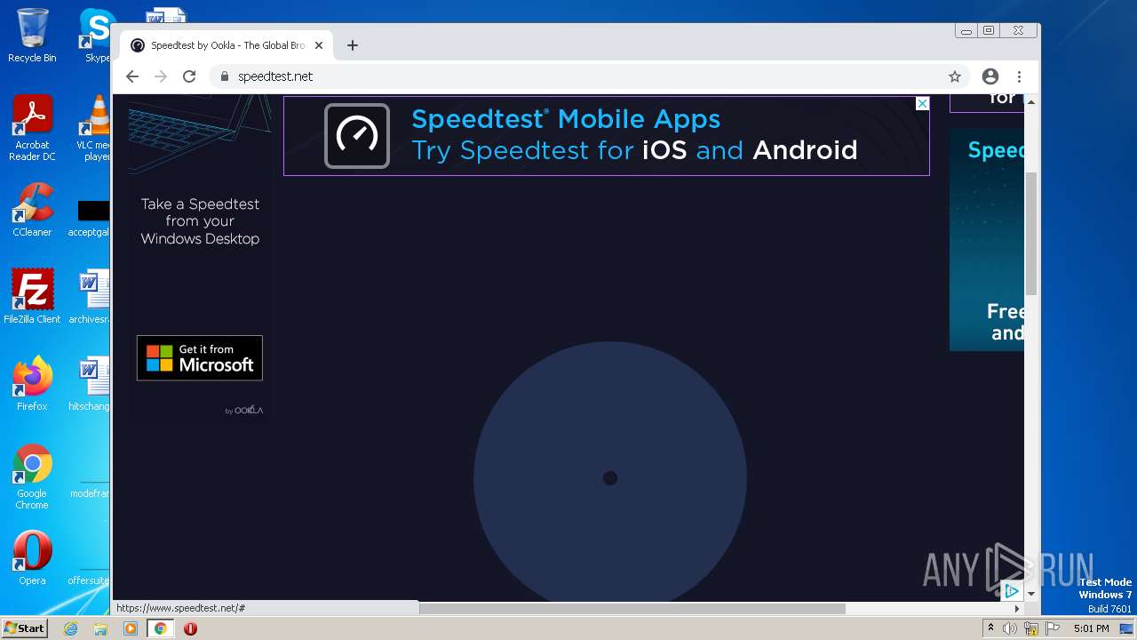The image size is (1137, 640).
Task: Show hidden system tray icons
Action: coord(991,628)
